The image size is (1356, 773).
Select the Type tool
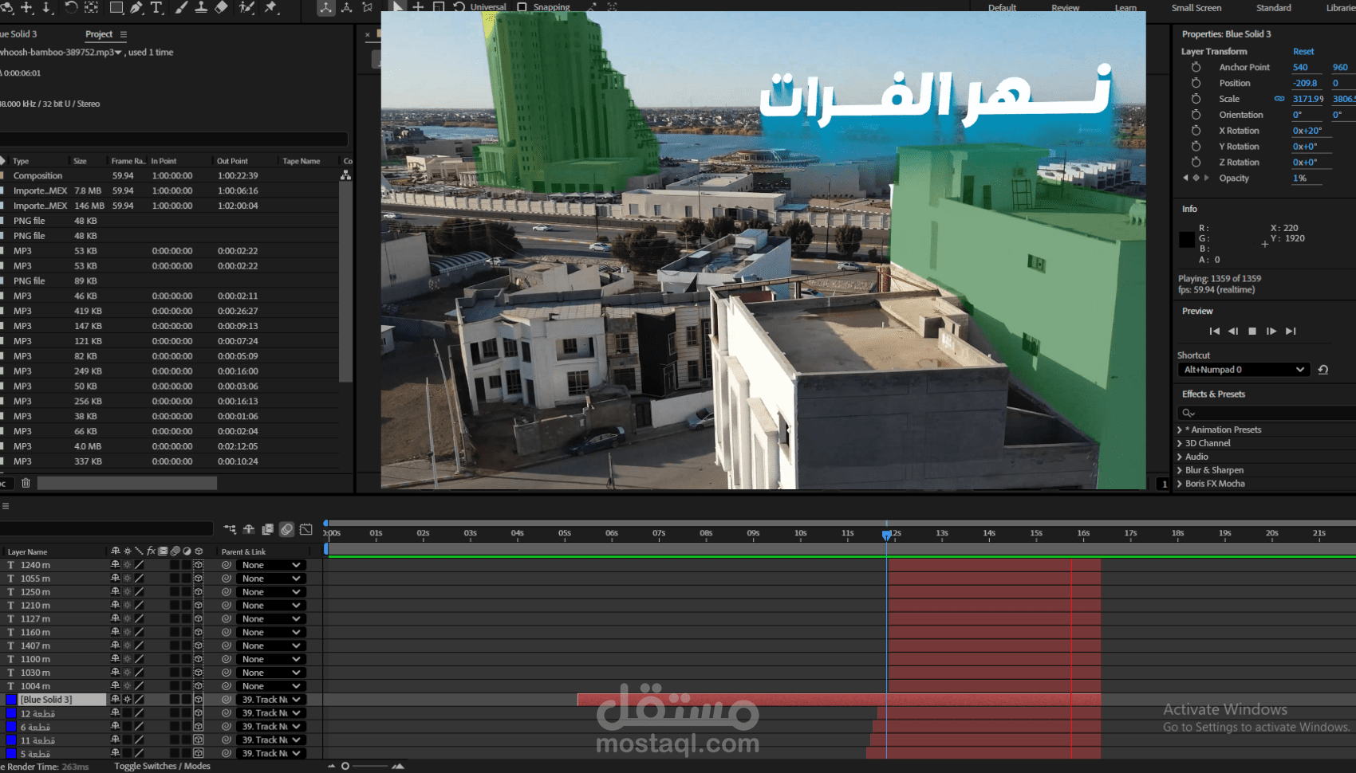pyautogui.click(x=157, y=8)
